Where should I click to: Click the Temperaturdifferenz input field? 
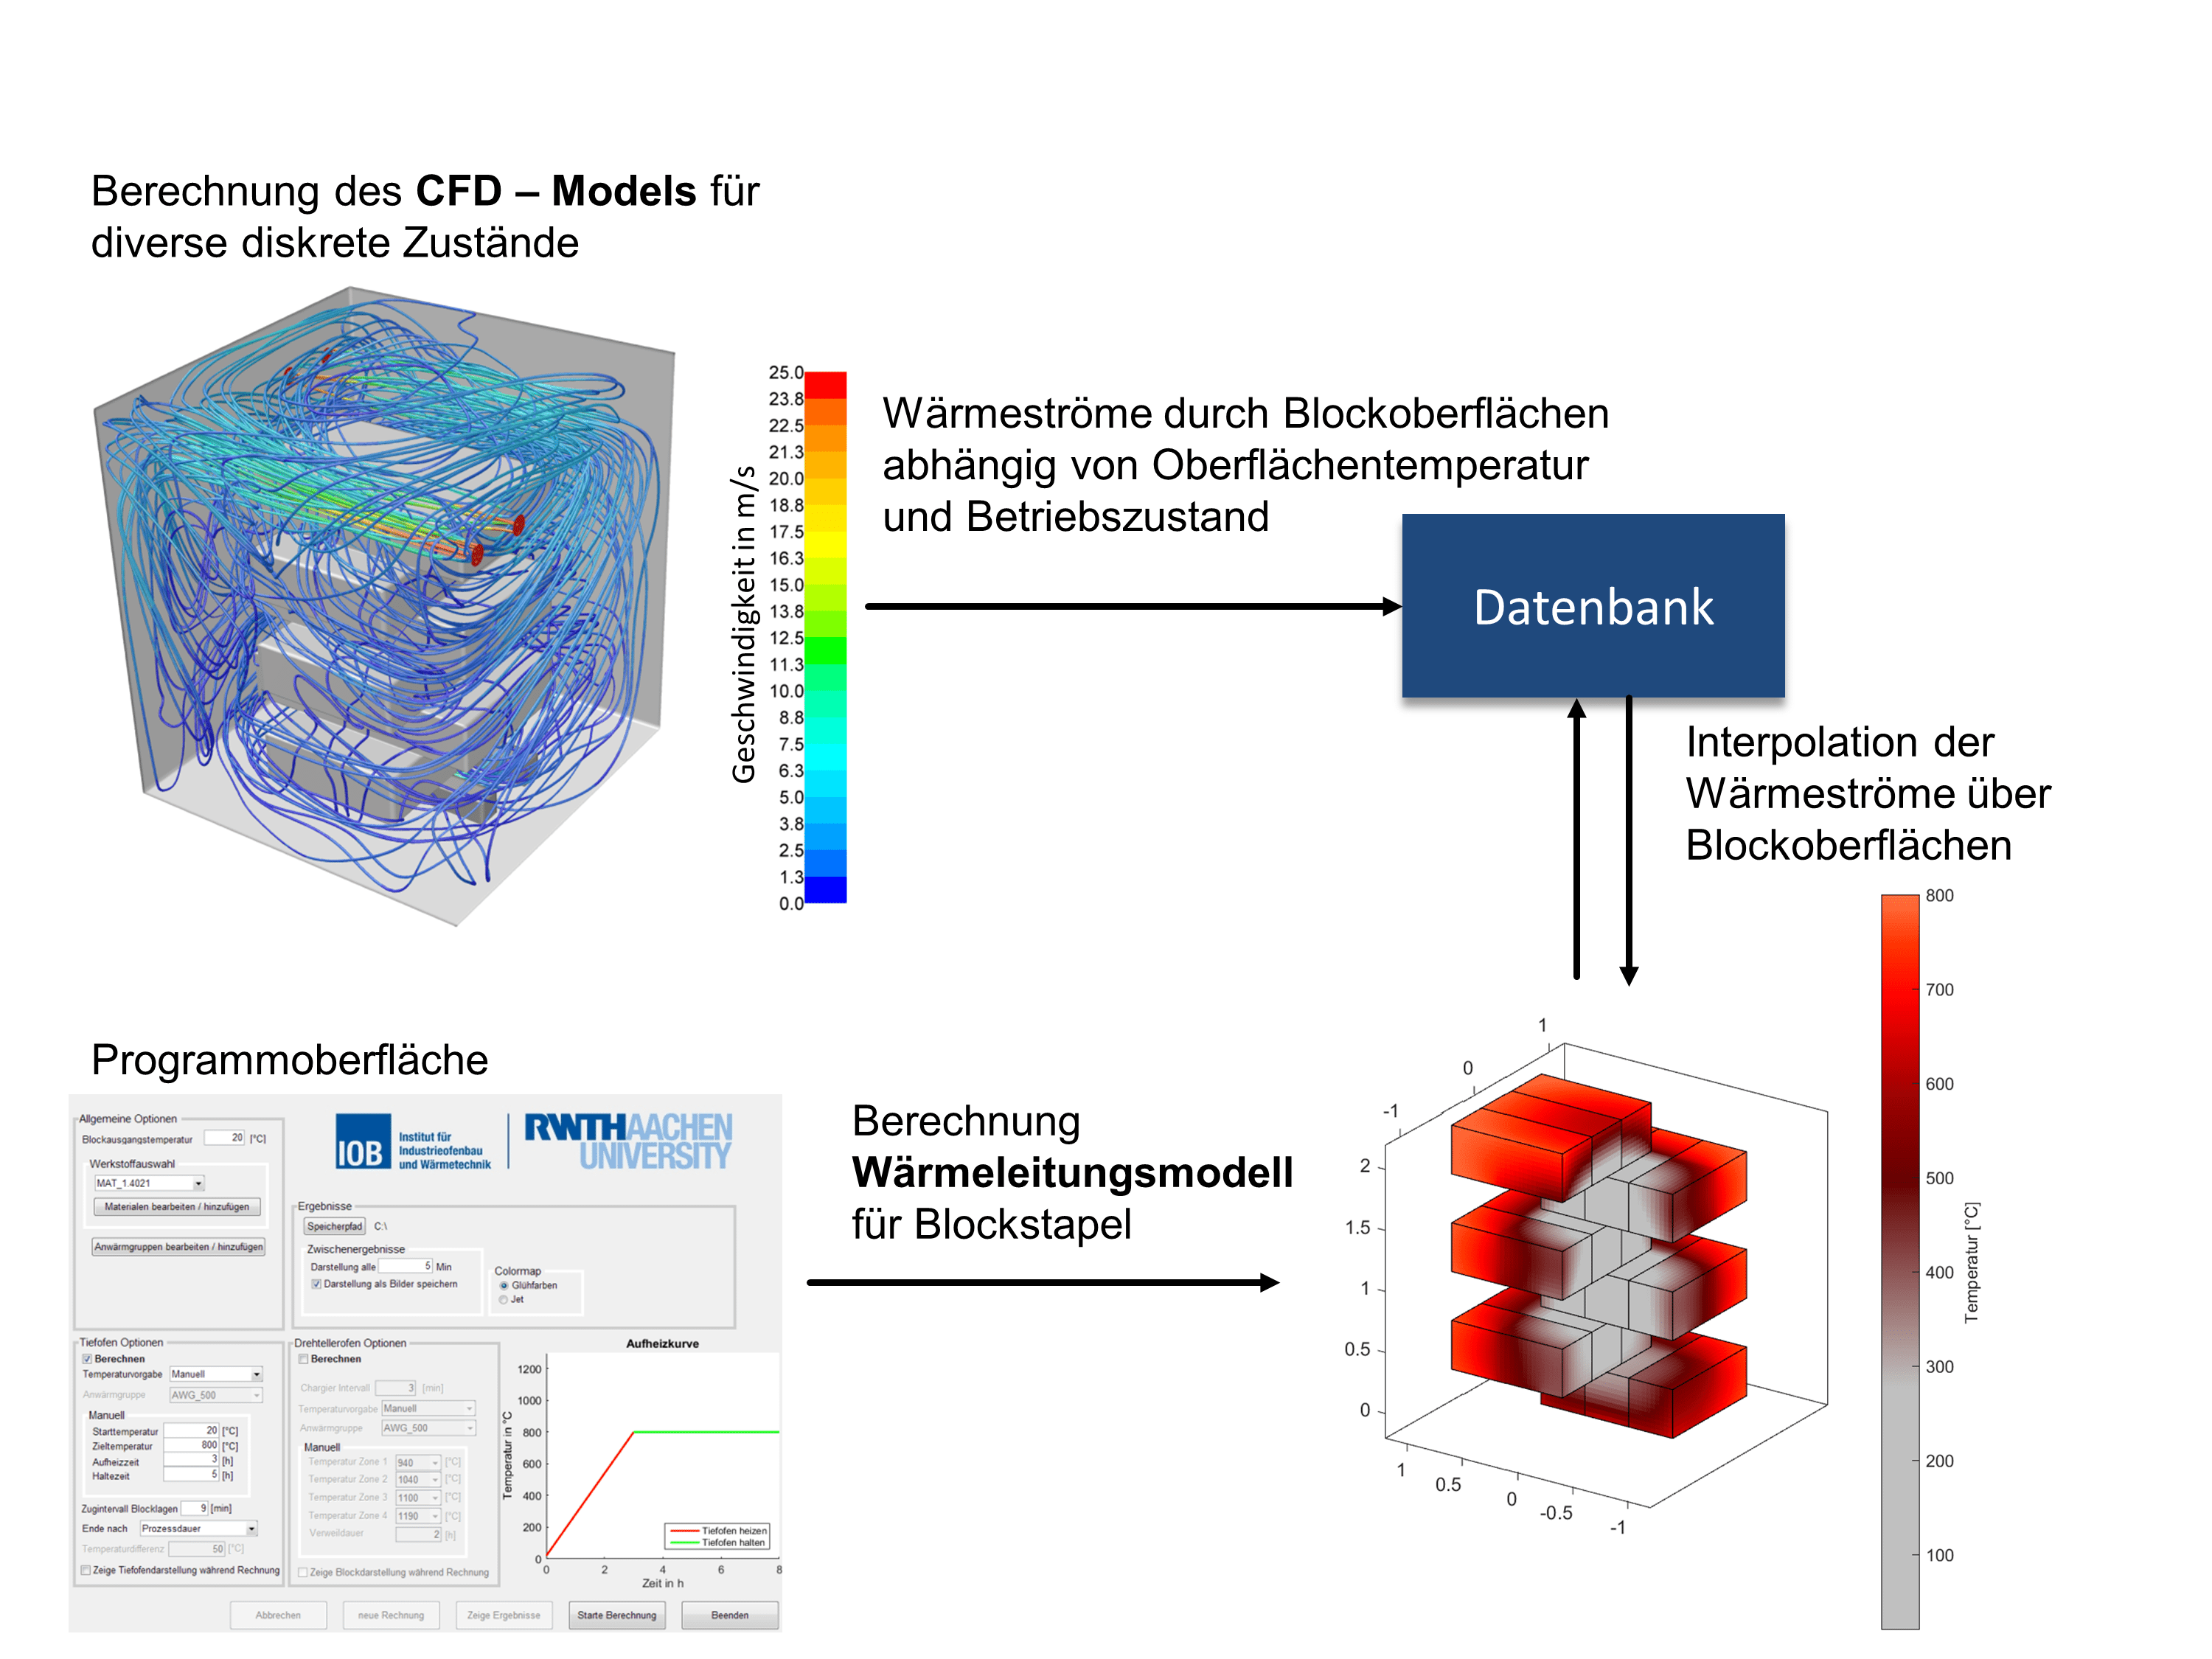pyautogui.click(x=197, y=1549)
